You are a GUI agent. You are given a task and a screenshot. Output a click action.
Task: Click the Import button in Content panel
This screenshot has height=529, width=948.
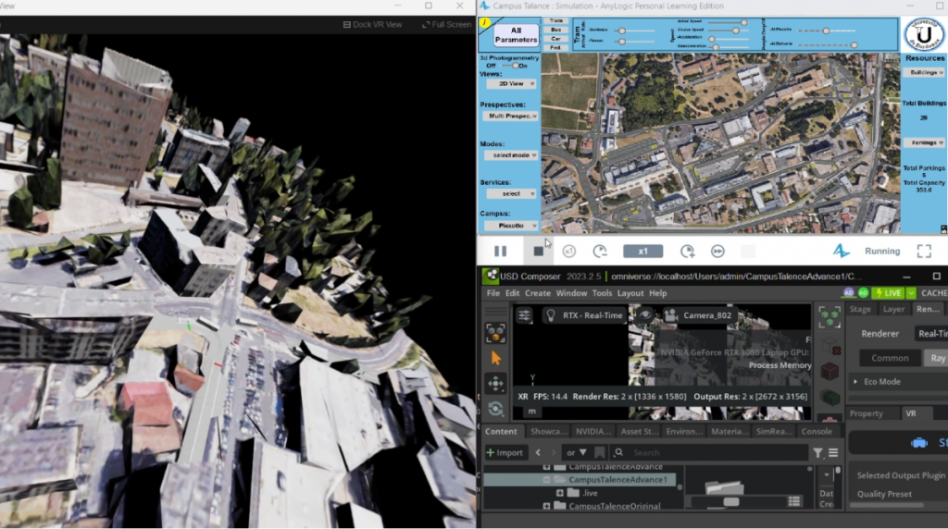[x=505, y=453]
